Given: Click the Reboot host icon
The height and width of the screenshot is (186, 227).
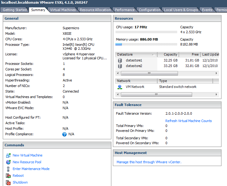Looking at the screenshot, I should tap(8, 176).
